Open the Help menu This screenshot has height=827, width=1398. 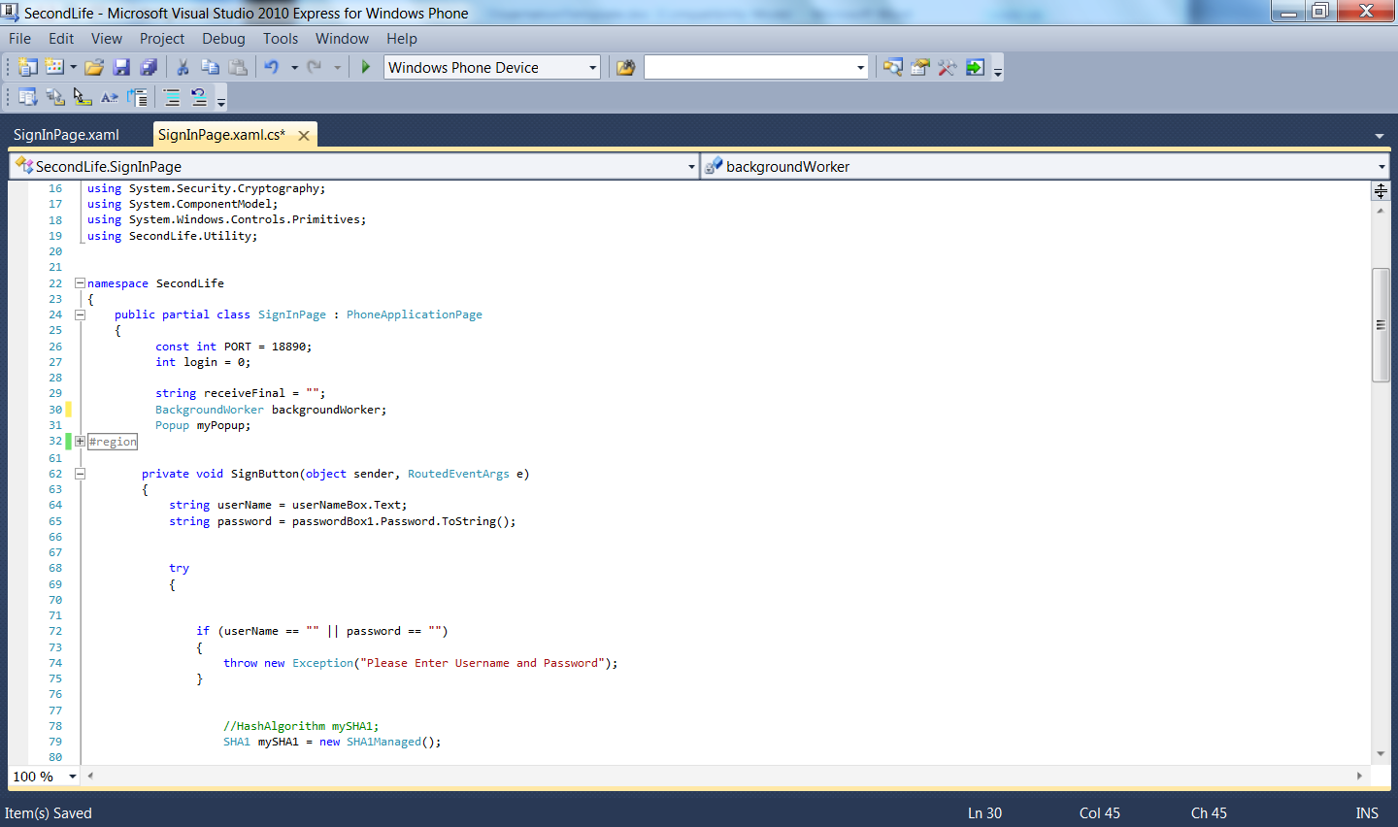402,39
